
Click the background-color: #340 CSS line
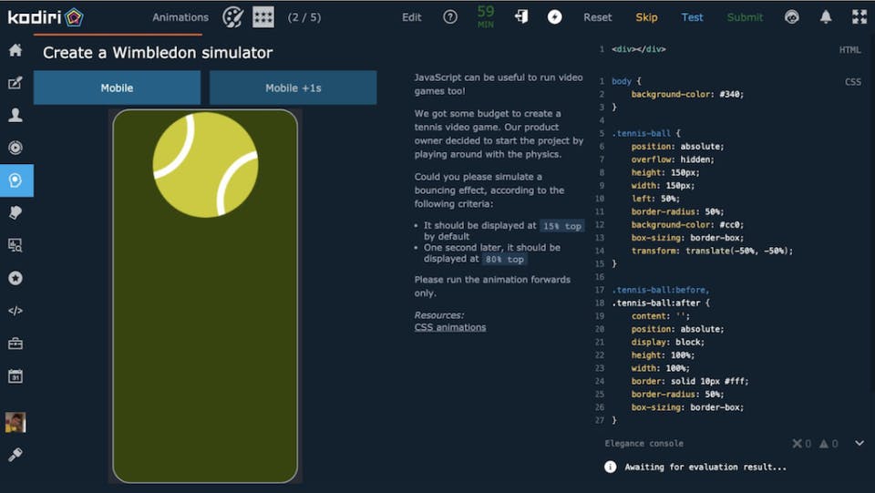687,94
